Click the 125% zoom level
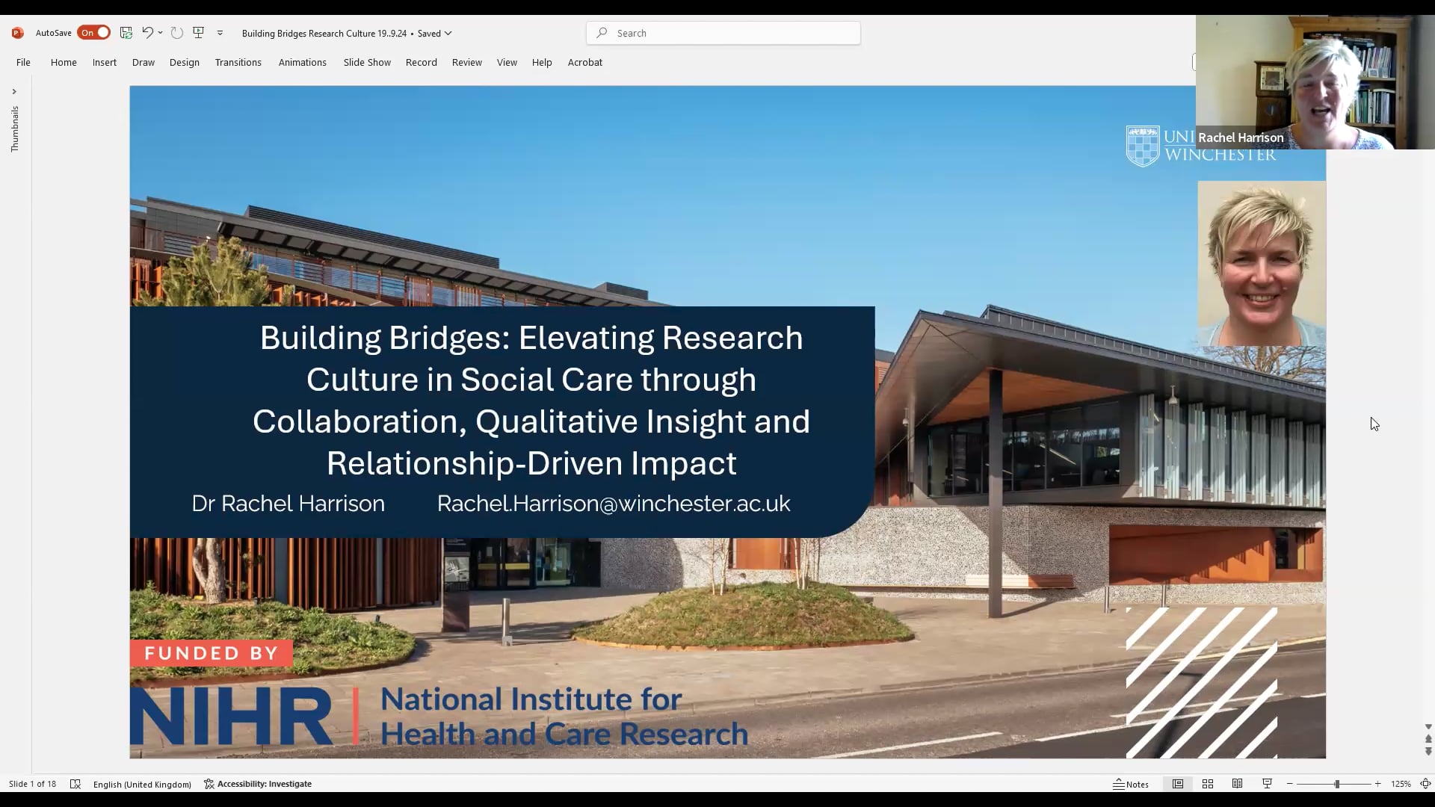The image size is (1435, 807). (1401, 784)
